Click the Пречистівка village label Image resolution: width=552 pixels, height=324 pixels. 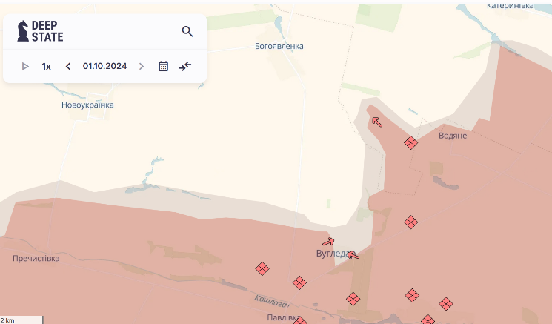point(36,259)
